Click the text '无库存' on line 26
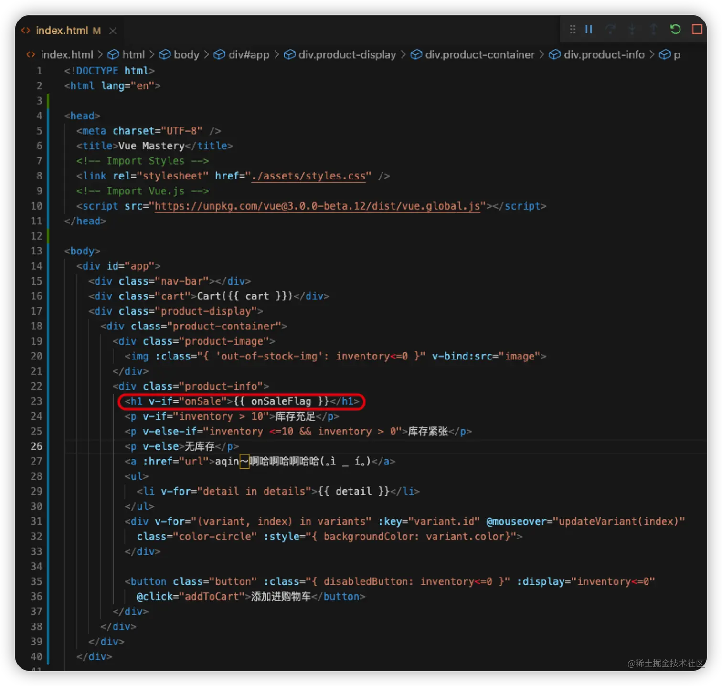The height and width of the screenshot is (686, 722). click(x=200, y=446)
